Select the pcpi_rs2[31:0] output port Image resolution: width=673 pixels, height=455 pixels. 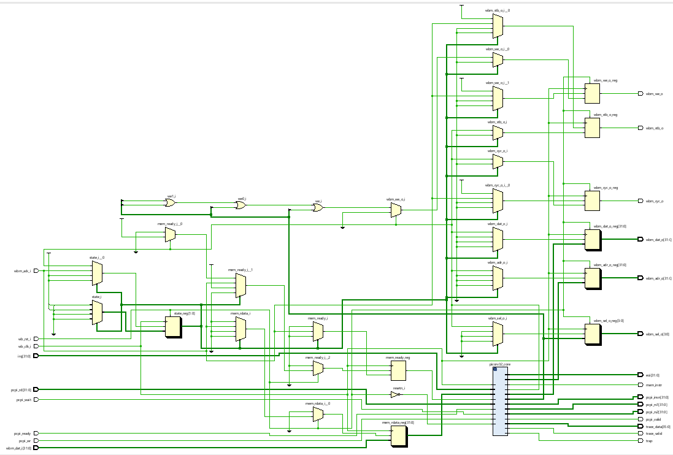[x=641, y=411]
